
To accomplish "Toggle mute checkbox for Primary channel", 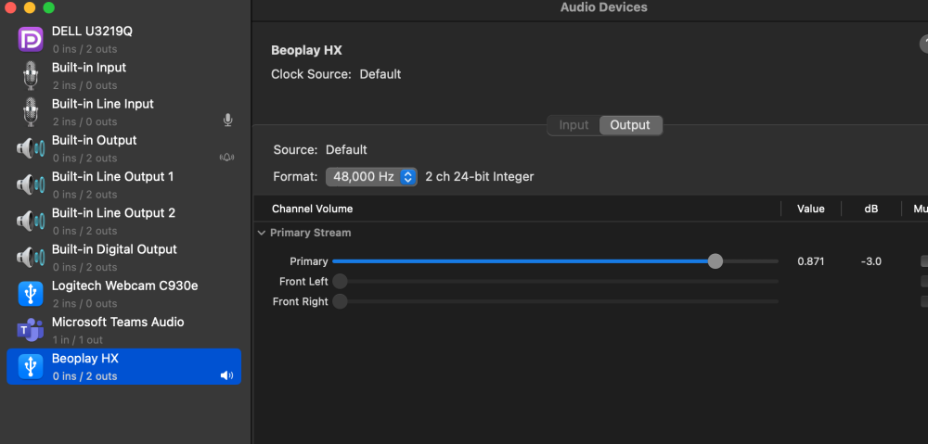I will [924, 261].
